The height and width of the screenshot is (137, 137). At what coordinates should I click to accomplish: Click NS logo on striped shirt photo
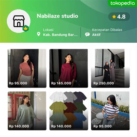[119, 97]
